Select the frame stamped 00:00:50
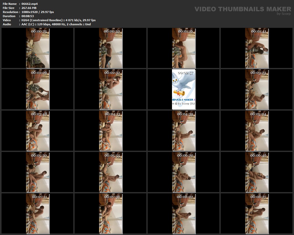This screenshot has height=235, width=294. tap(111, 48)
